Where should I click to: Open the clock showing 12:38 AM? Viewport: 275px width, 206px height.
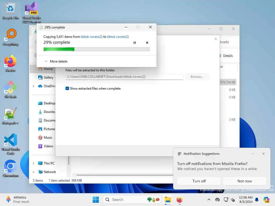(246, 200)
